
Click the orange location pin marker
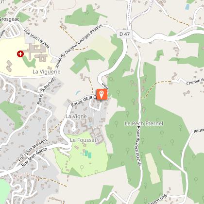(x=102, y=95)
